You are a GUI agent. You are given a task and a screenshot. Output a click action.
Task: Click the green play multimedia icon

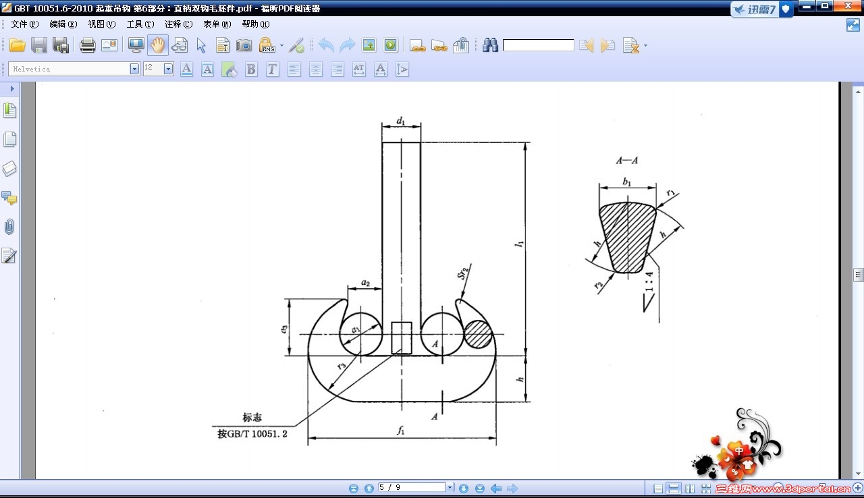[x=391, y=45]
